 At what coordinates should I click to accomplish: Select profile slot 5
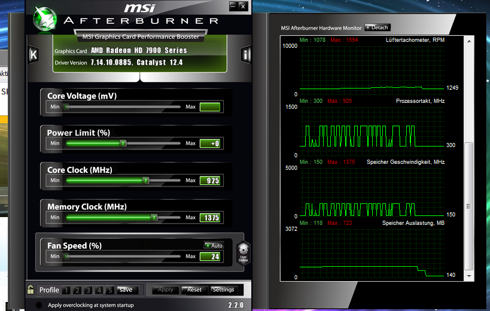[x=109, y=290]
